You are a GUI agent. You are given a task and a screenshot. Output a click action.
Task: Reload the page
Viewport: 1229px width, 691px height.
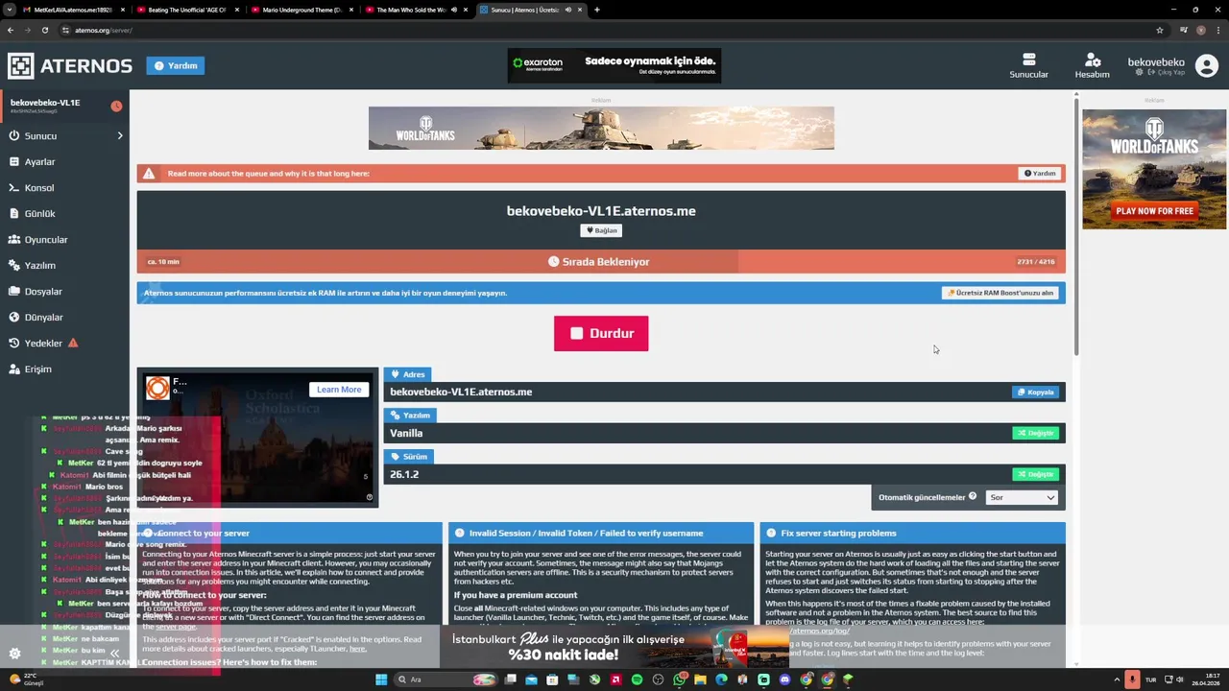coord(44,30)
